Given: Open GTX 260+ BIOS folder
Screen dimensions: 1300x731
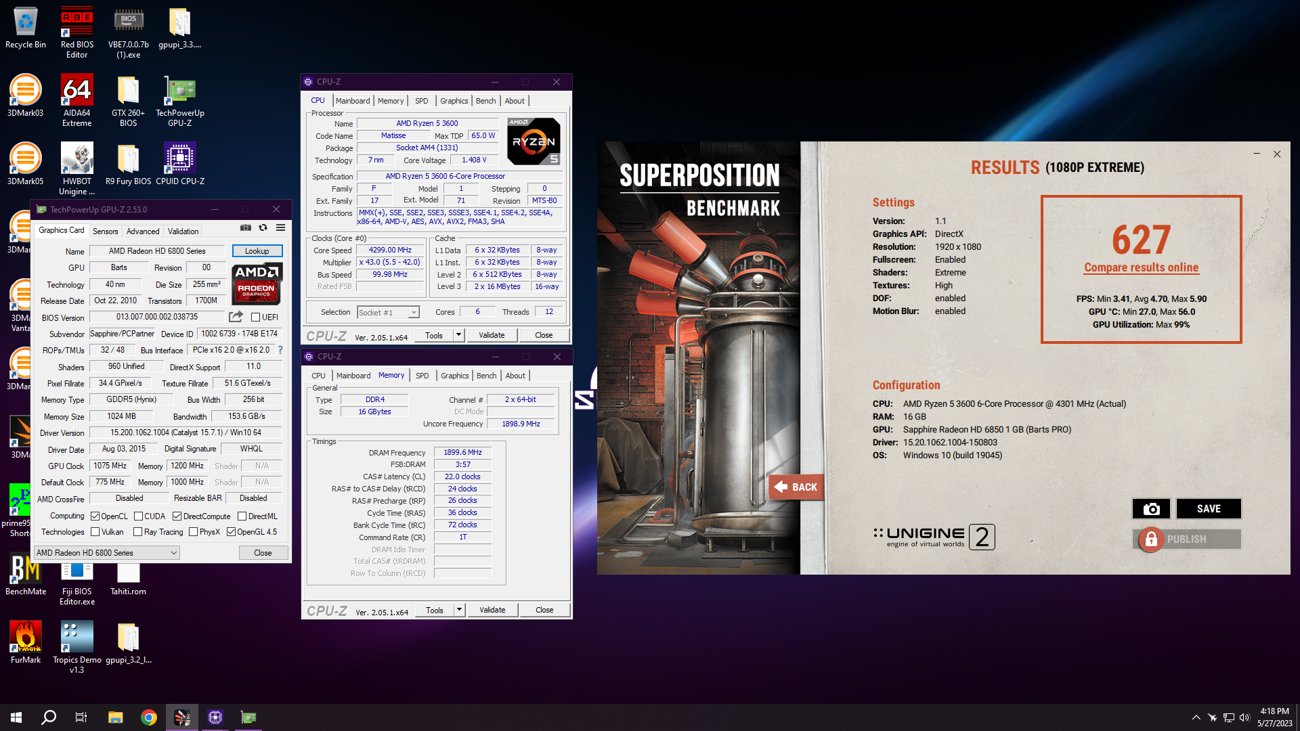Looking at the screenshot, I should pyautogui.click(x=128, y=101).
